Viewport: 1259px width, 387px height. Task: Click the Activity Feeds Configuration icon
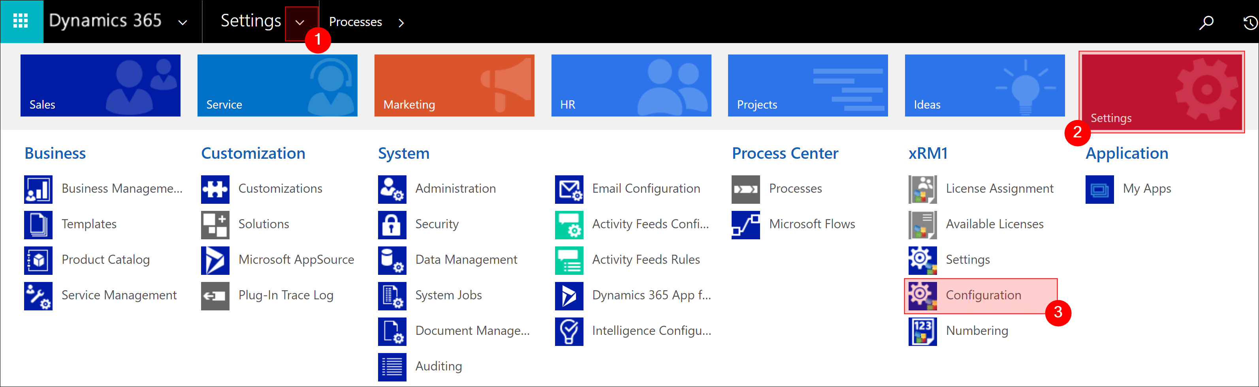coord(569,225)
